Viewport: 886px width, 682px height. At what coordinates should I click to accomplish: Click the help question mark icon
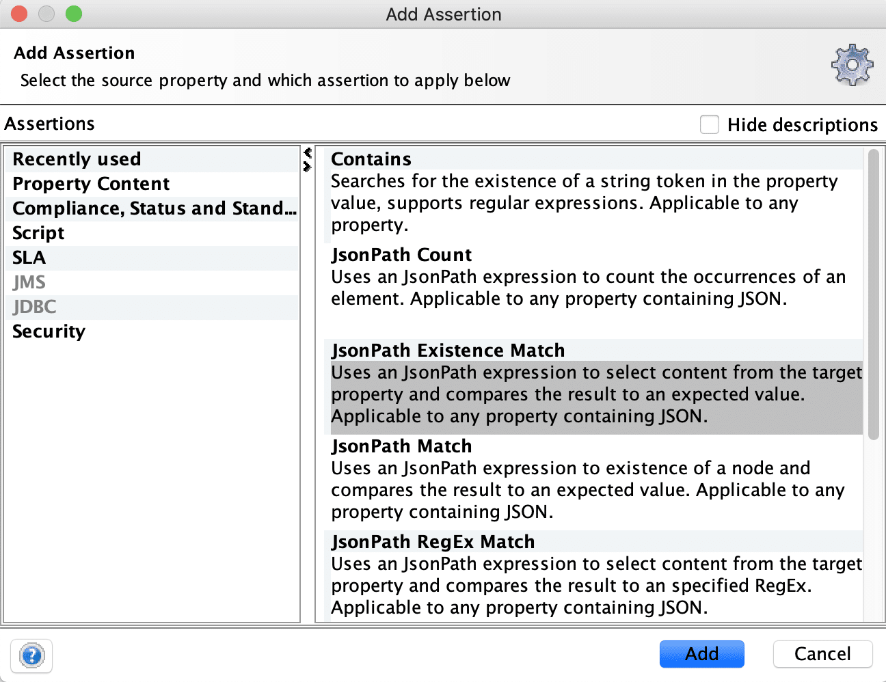(x=31, y=655)
